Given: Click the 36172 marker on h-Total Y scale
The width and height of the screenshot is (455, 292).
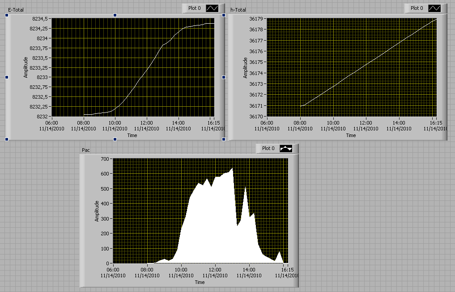Looking at the screenshot, I should coord(256,95).
